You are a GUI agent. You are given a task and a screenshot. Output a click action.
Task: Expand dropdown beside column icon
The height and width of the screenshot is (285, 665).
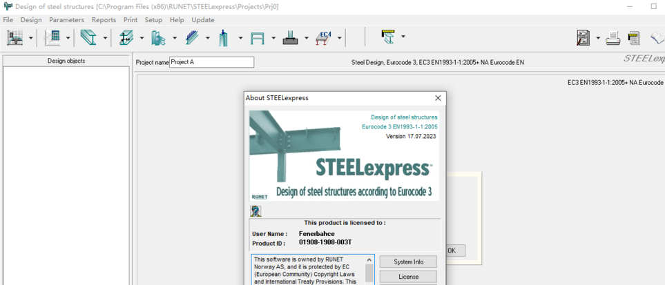pos(240,38)
